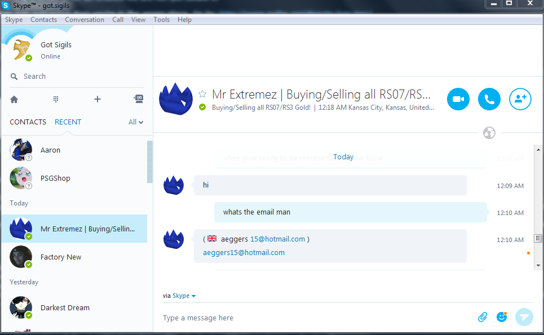This screenshot has height=335, width=544.
Task: Open the aeggers15@hotmail.com email link
Action: (x=244, y=253)
